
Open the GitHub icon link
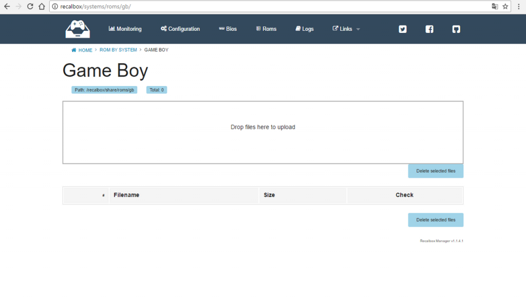click(x=456, y=29)
